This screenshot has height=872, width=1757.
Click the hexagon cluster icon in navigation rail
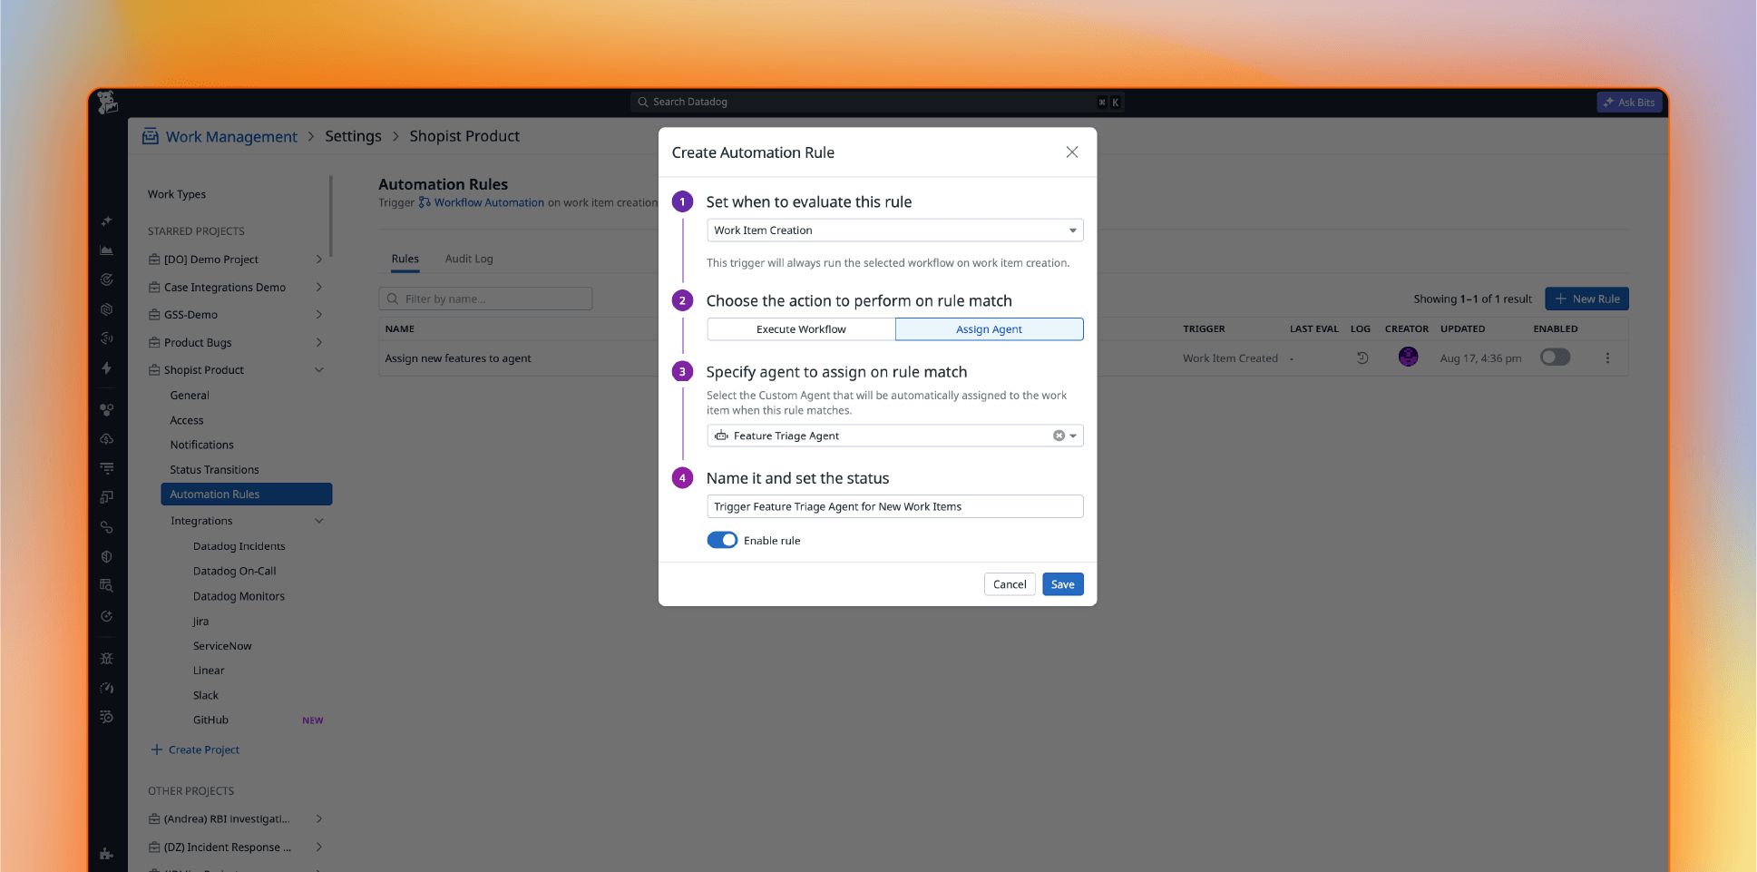[107, 409]
